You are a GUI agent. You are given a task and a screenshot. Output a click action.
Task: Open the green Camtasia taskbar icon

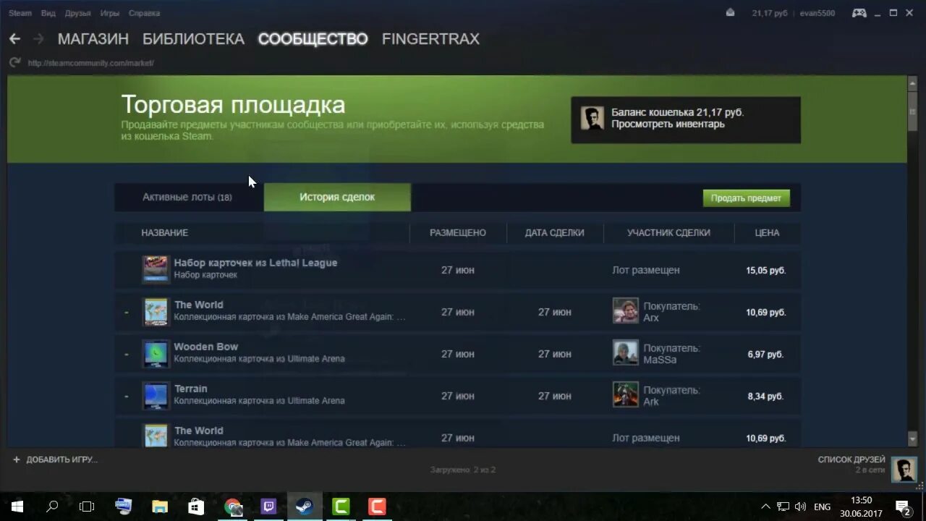[341, 507]
